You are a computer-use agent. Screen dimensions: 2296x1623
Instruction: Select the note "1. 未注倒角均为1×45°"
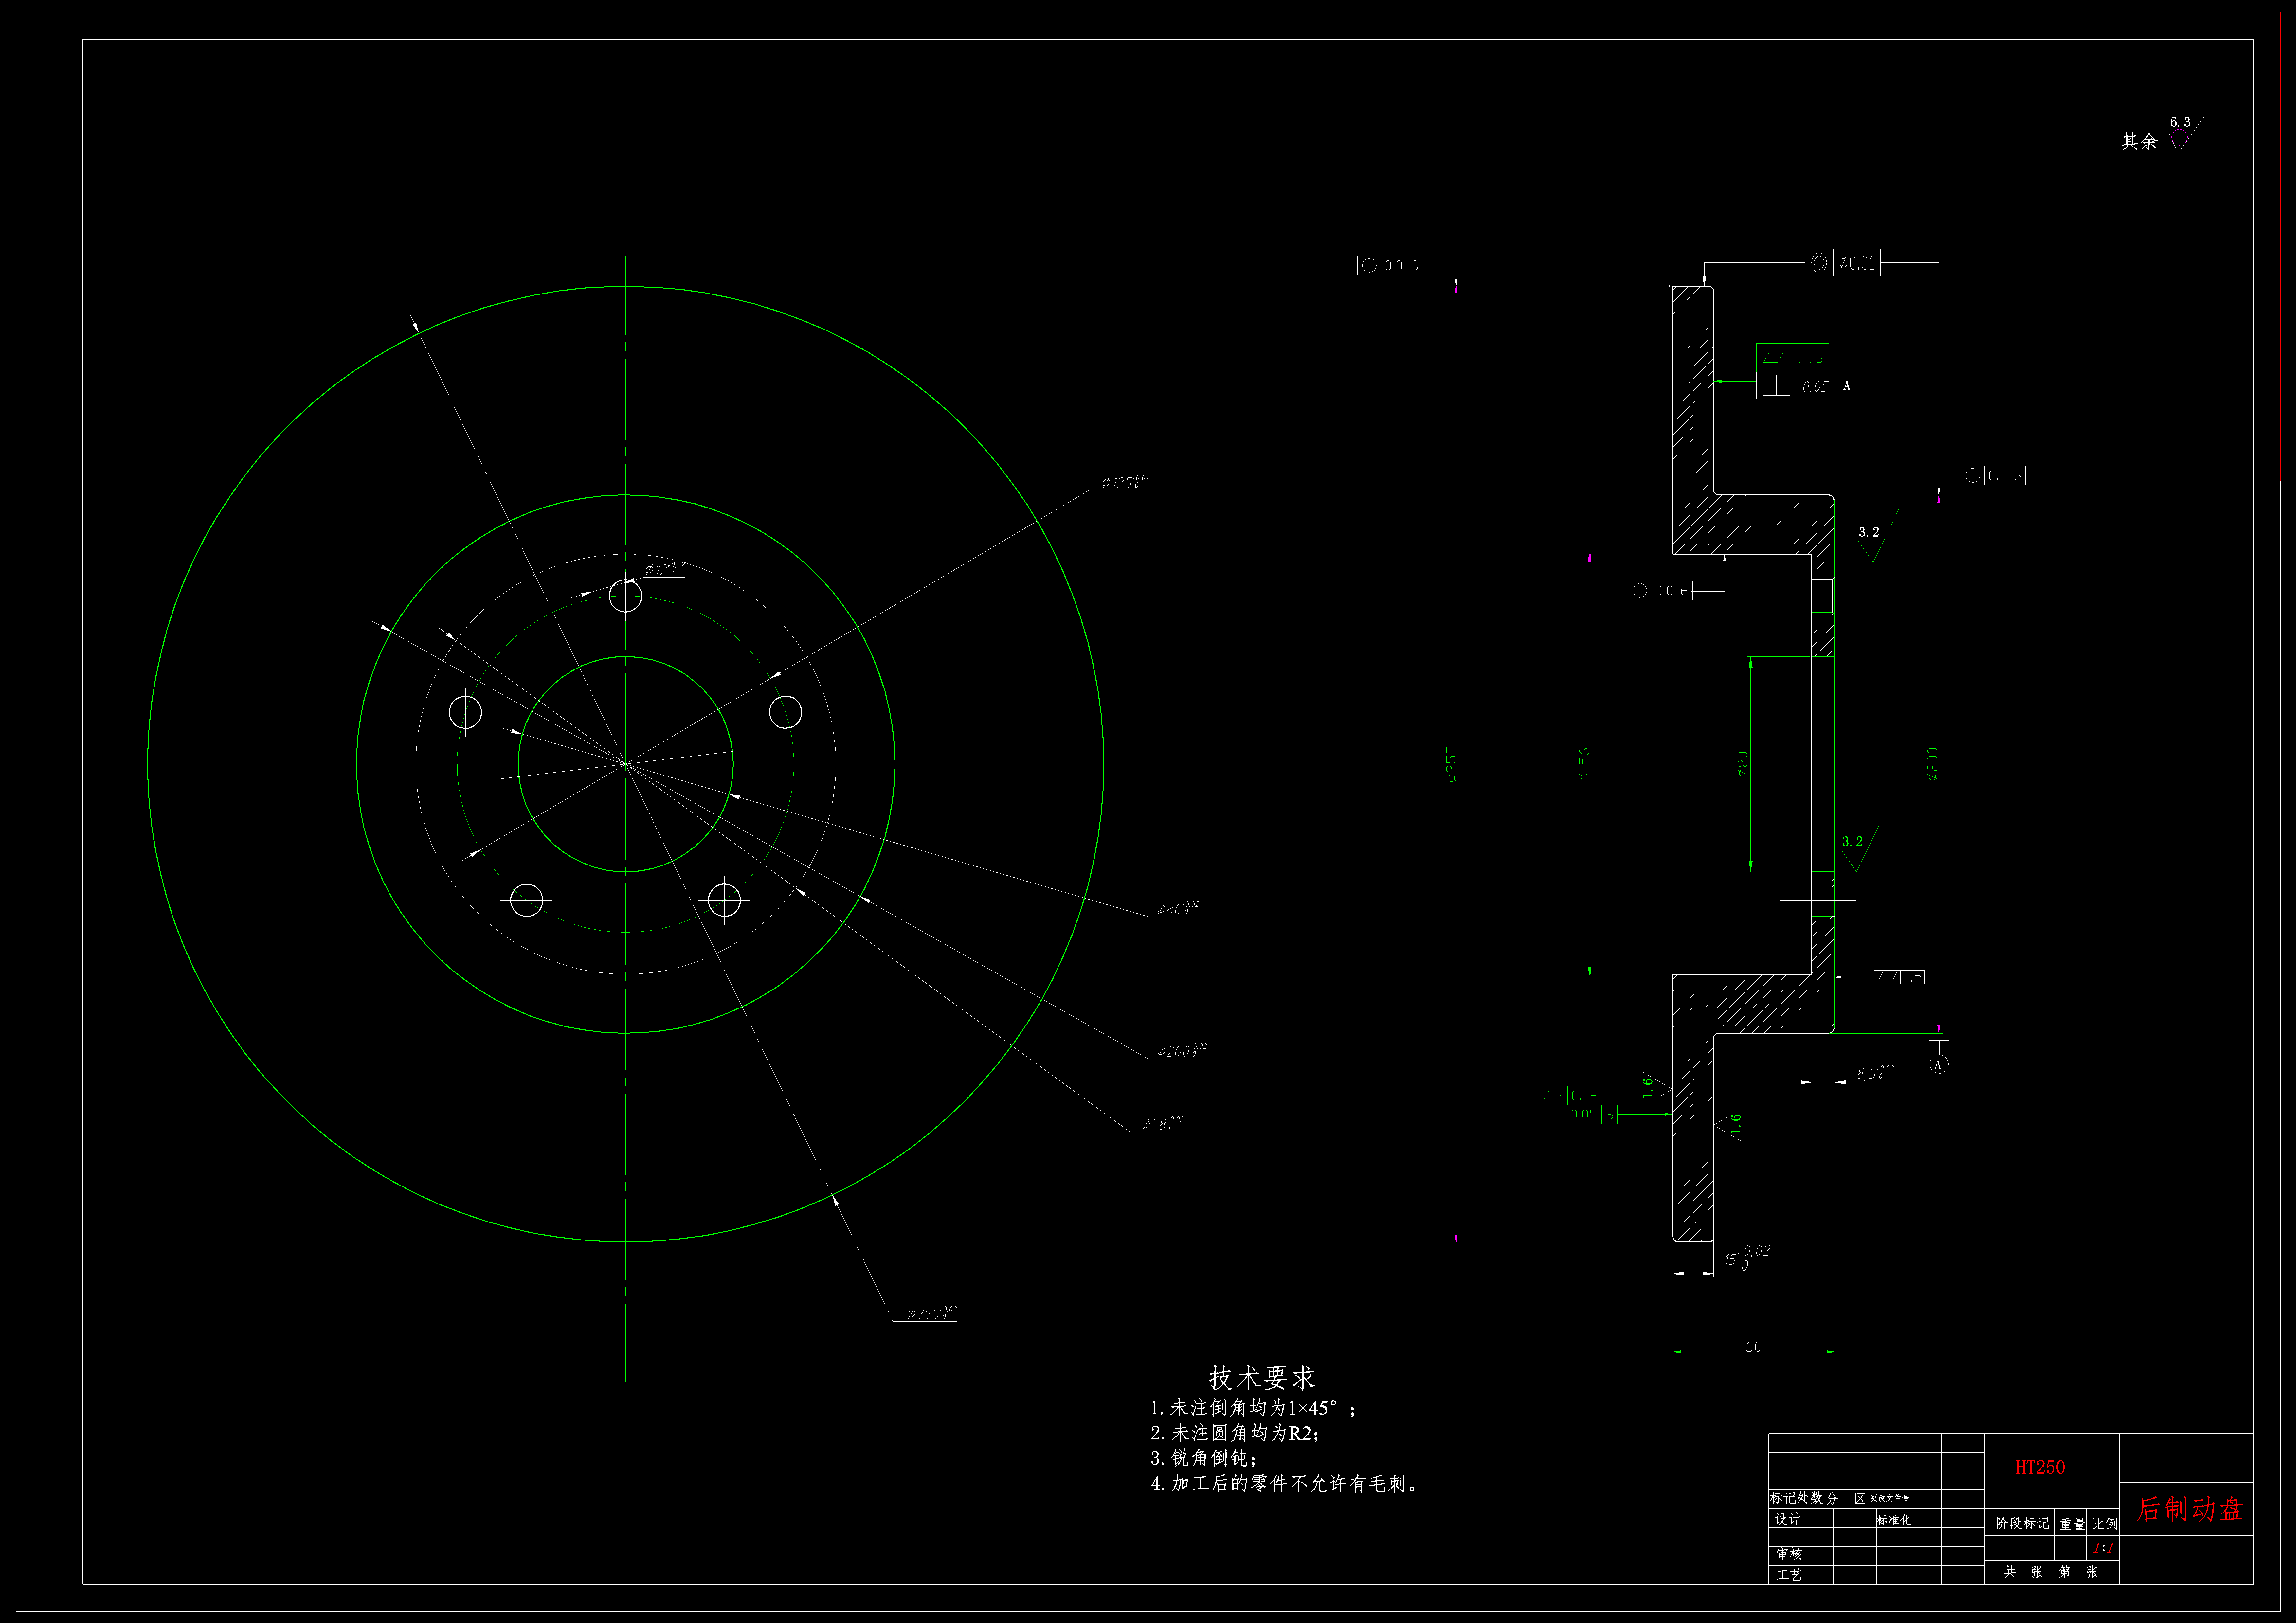click(1244, 1408)
